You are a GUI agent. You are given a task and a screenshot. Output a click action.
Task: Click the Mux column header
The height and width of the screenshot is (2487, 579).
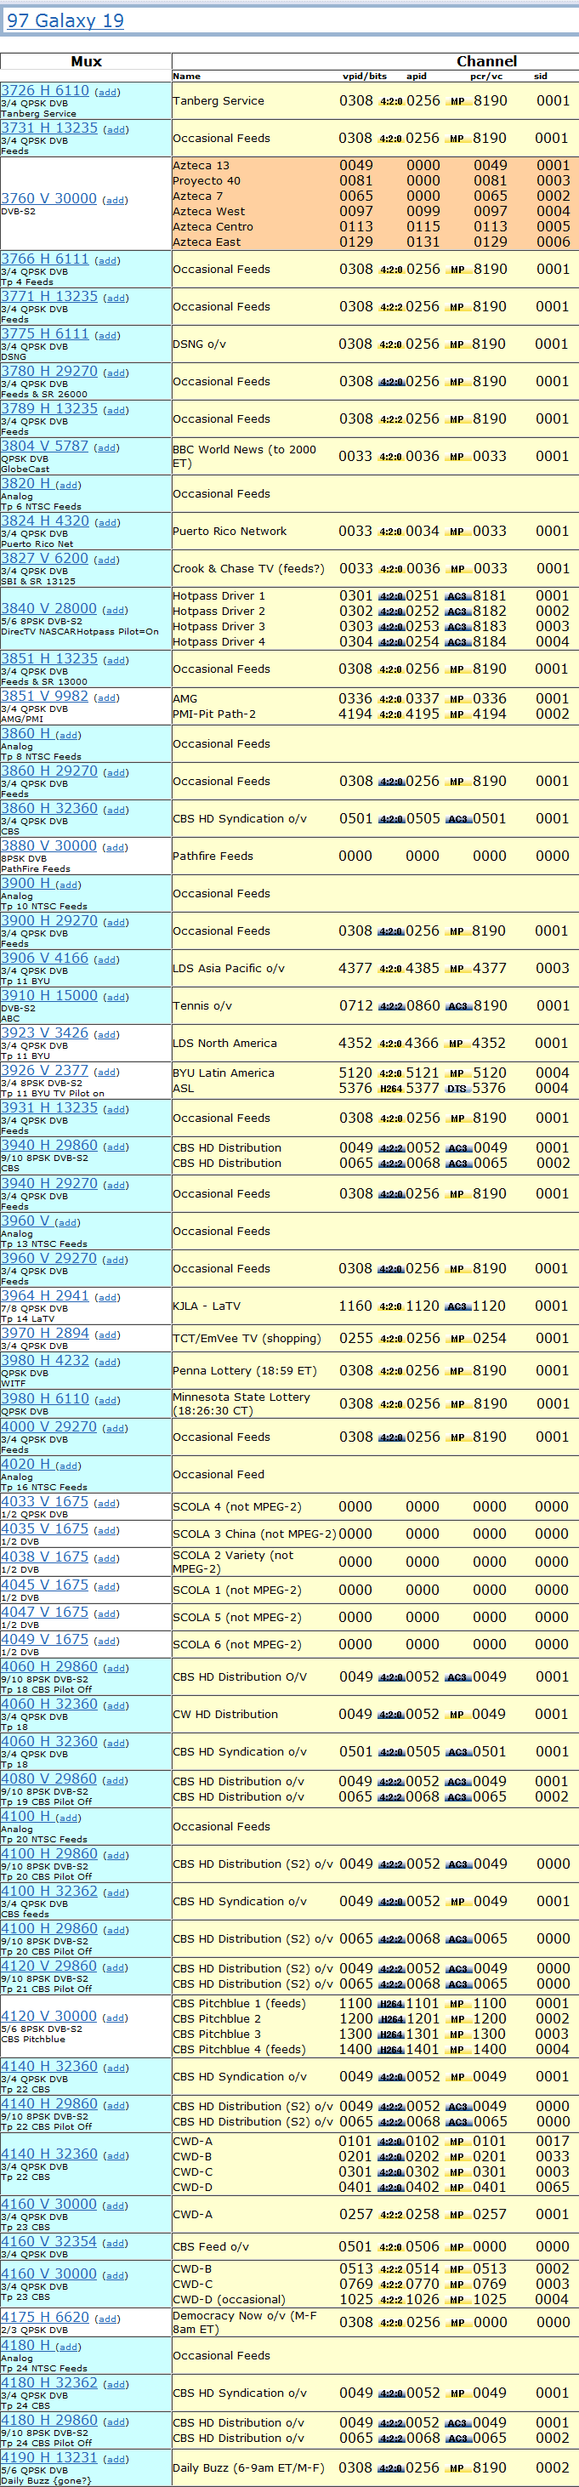coord(86,61)
